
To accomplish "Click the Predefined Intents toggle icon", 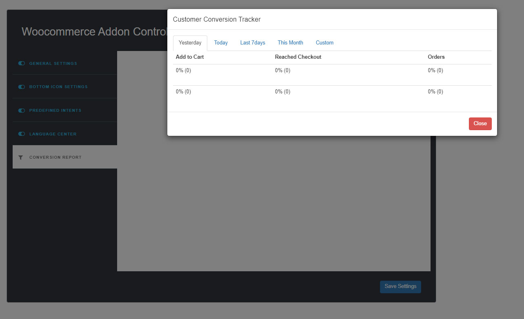I will pos(22,111).
